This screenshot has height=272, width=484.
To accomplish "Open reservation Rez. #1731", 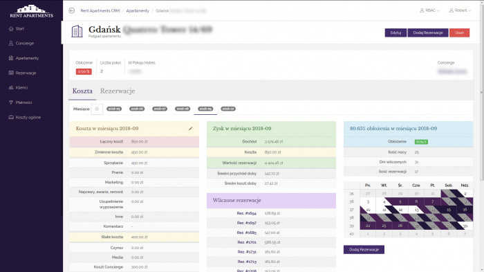I will pos(247,252).
